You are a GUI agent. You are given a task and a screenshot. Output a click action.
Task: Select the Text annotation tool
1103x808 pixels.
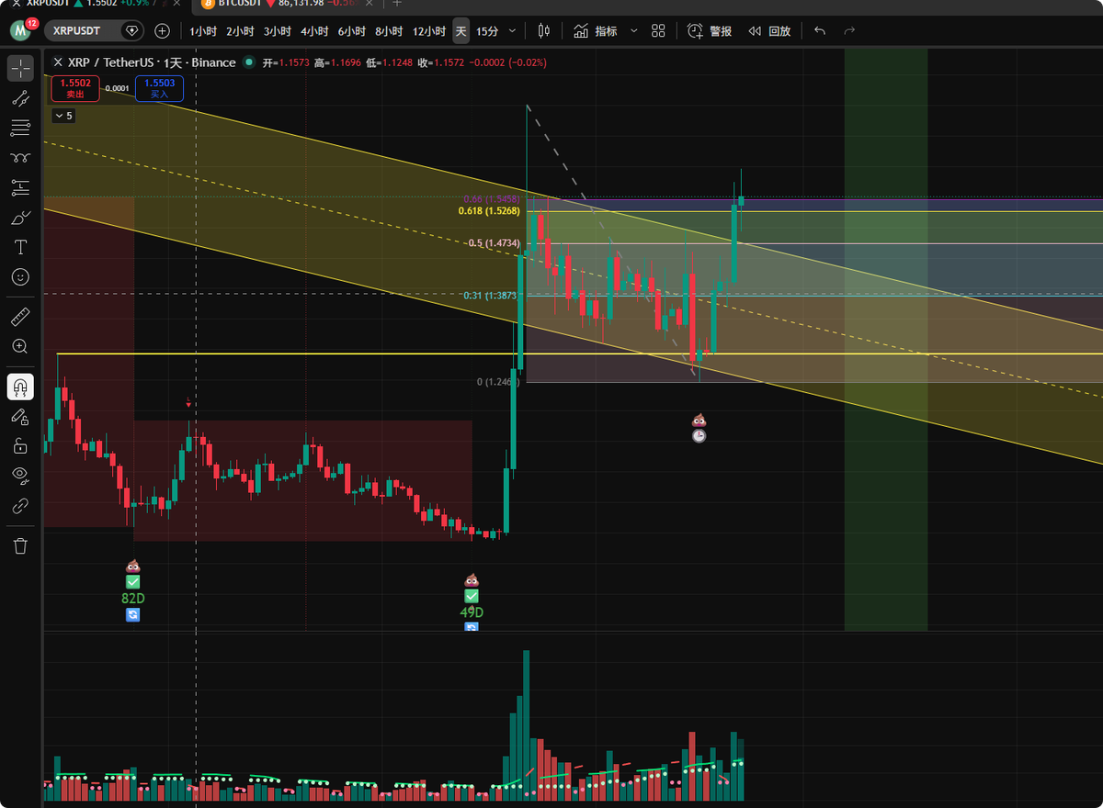[x=20, y=247]
